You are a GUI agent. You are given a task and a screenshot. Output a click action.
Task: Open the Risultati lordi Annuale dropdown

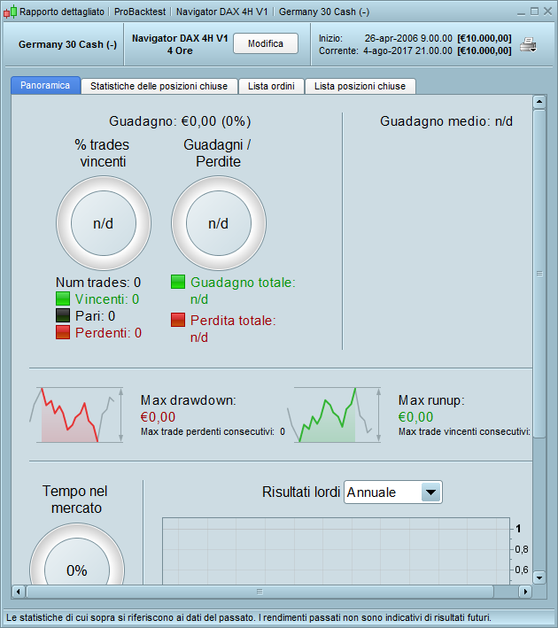(x=393, y=492)
